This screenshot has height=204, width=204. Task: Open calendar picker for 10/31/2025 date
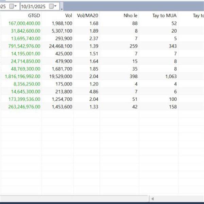pyautogui.click(x=53, y=6)
